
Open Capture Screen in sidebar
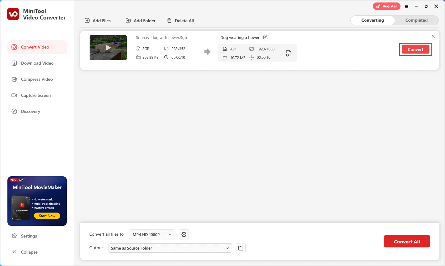pyautogui.click(x=37, y=95)
